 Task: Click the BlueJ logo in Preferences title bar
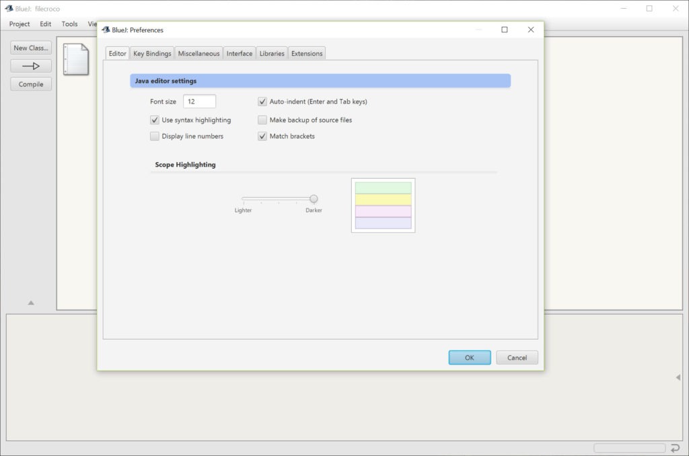coord(106,30)
